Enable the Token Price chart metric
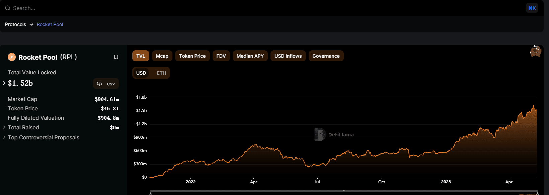Image resolution: width=549 pixels, height=195 pixels. pos(192,56)
